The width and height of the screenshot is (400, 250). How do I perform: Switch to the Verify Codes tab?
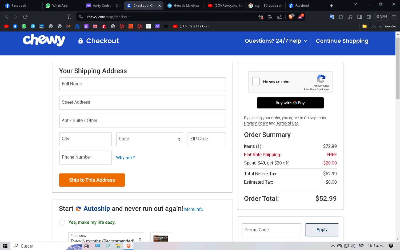103,6
